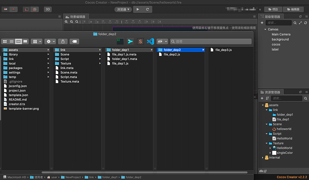Open the 编辑器 editor folder button
The width and height of the screenshot is (309, 180).
tap(293, 9)
